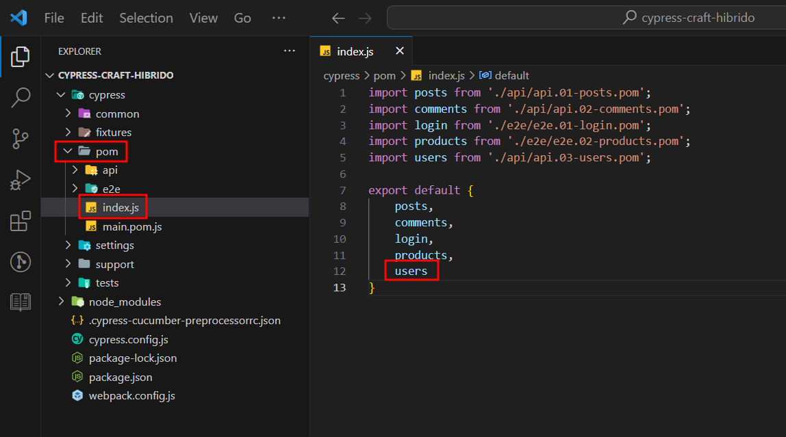Open the Explorer view in activity bar
Image resolution: width=786 pixels, height=437 pixels.
[x=20, y=57]
